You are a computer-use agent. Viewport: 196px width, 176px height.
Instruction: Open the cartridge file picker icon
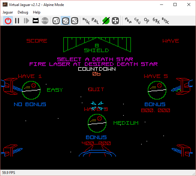click(x=35, y=21)
